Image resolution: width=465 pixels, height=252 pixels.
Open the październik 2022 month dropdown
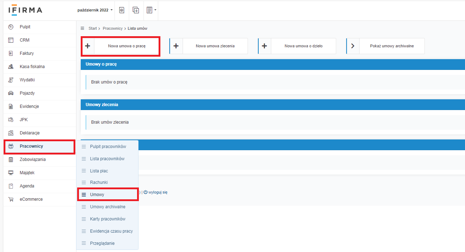[95, 10]
